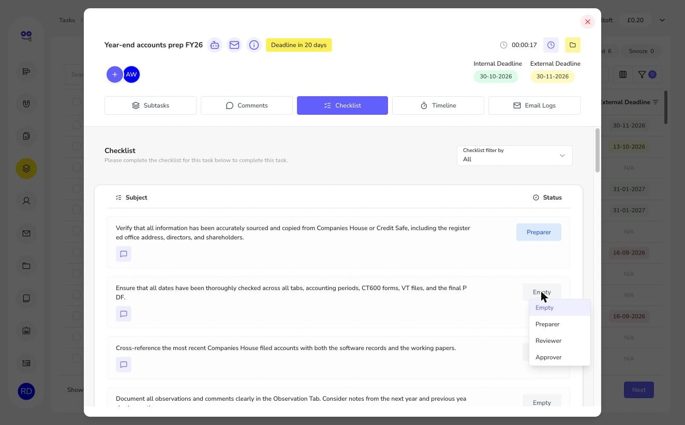Choose Approver in the status dropdown list
This screenshot has height=425, width=685.
point(560,357)
